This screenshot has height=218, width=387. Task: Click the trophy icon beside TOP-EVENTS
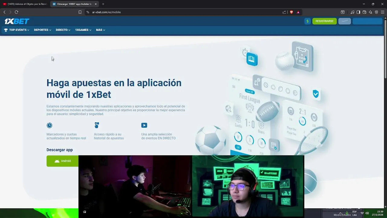point(6,30)
